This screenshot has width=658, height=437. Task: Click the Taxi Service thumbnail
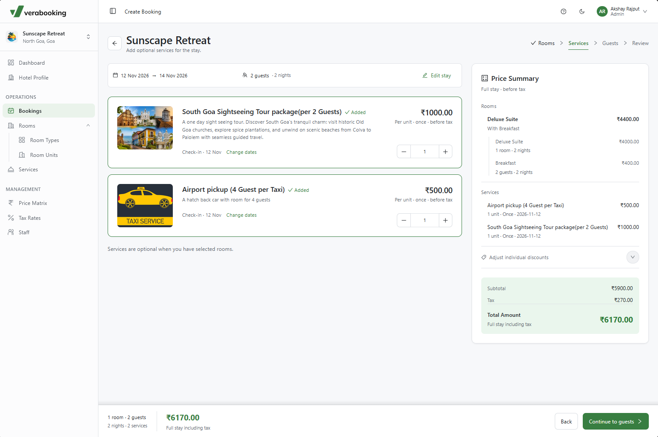(145, 206)
